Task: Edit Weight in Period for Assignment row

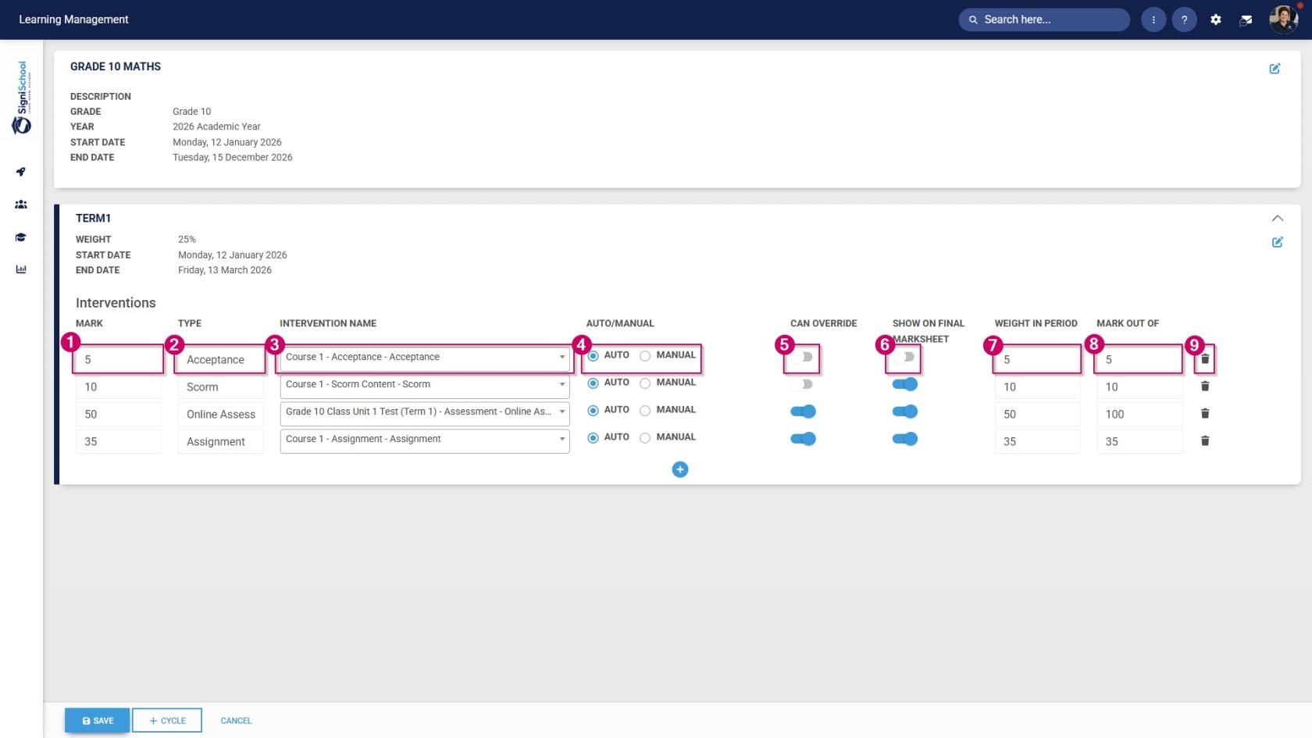Action: pos(1037,441)
